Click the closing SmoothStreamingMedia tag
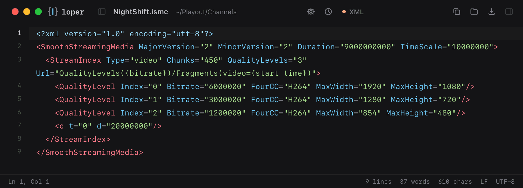This screenshot has height=188, width=523. [89, 152]
